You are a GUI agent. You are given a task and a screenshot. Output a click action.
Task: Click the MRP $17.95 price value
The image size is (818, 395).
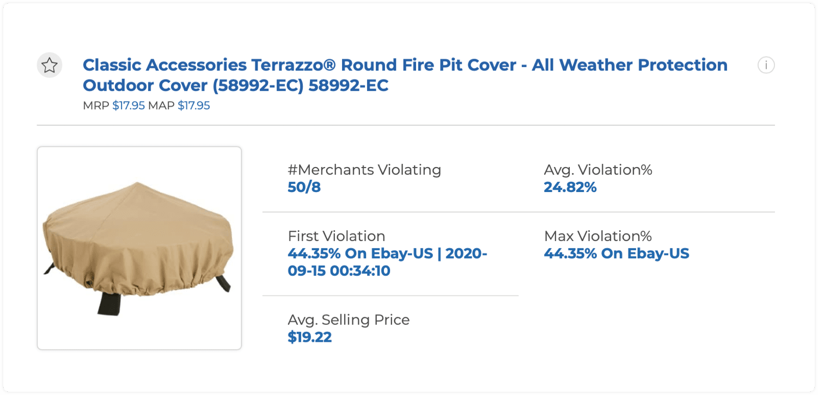[129, 106]
